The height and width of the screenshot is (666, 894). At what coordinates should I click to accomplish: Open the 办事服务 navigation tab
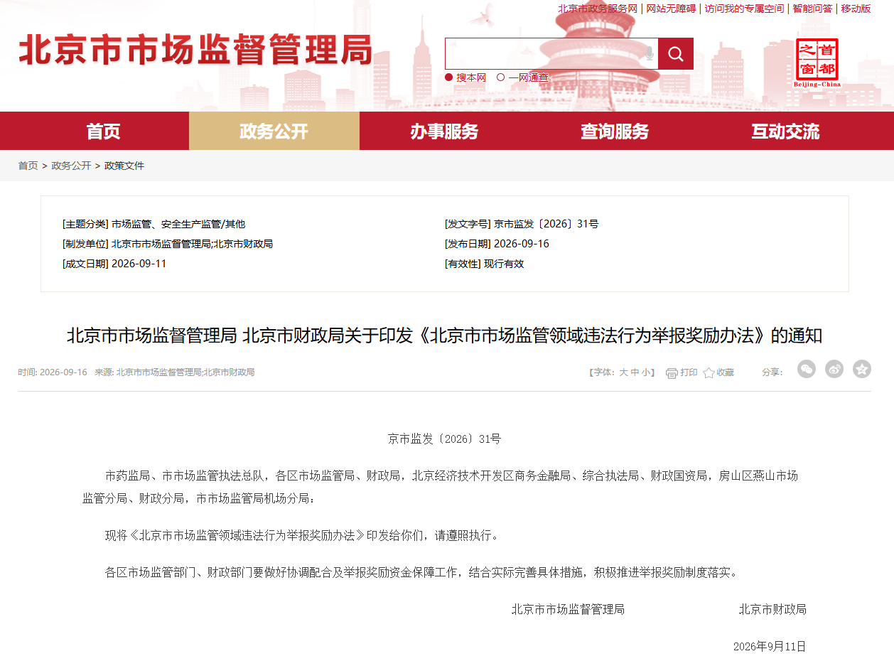(445, 131)
